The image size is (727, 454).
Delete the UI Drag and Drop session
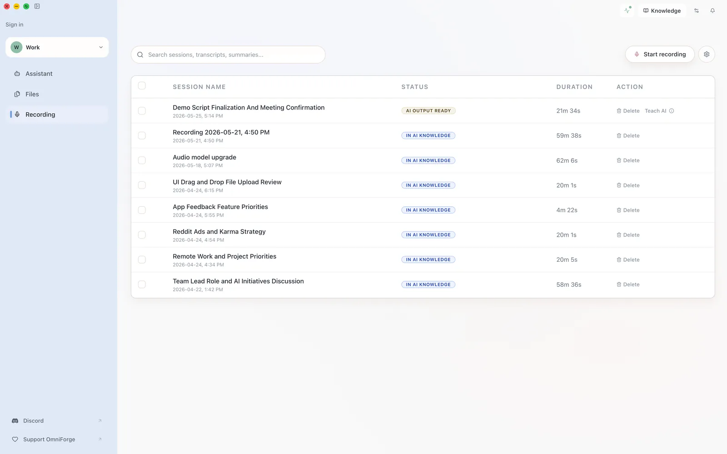628,185
